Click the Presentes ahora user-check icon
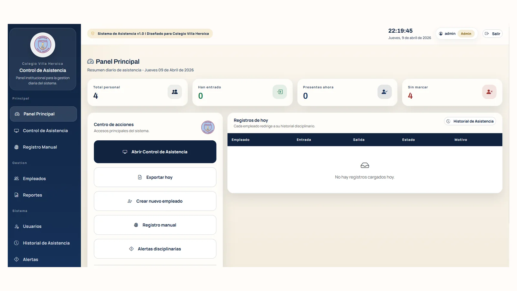517x291 pixels. point(384,92)
